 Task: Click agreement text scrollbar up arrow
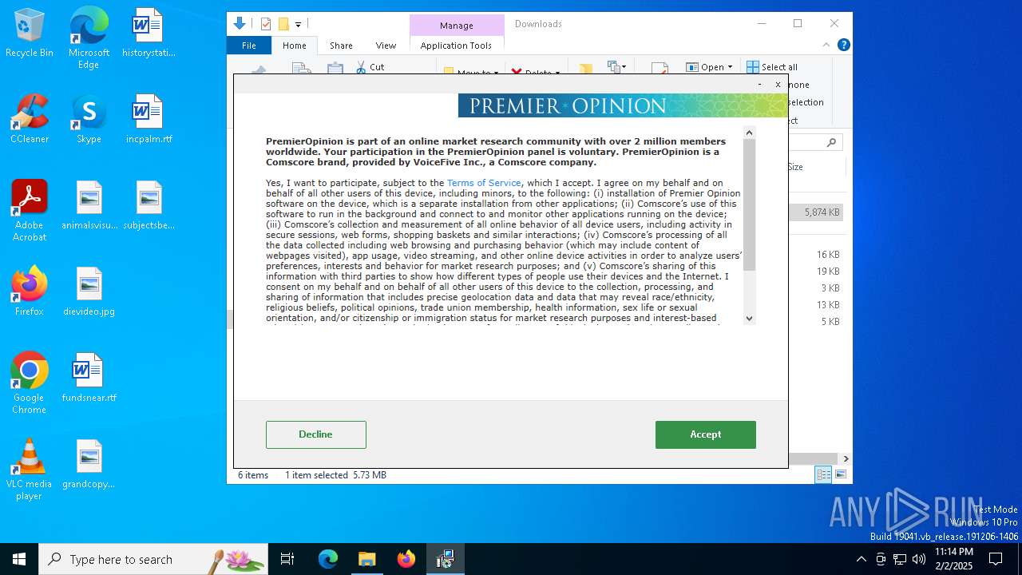pos(749,133)
